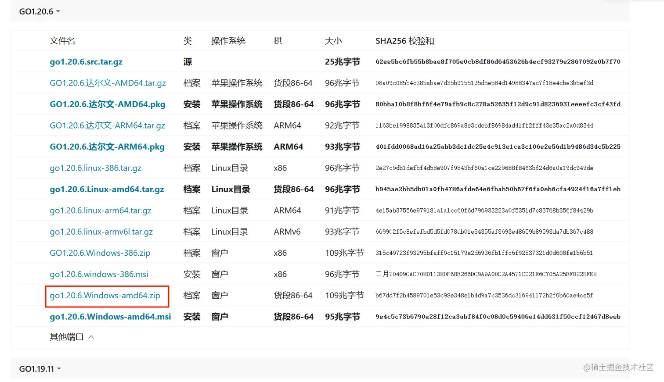
Task: Click 苹果操作系统 cell in 达尔文-AMD64.pkg row
Action: tap(237, 104)
